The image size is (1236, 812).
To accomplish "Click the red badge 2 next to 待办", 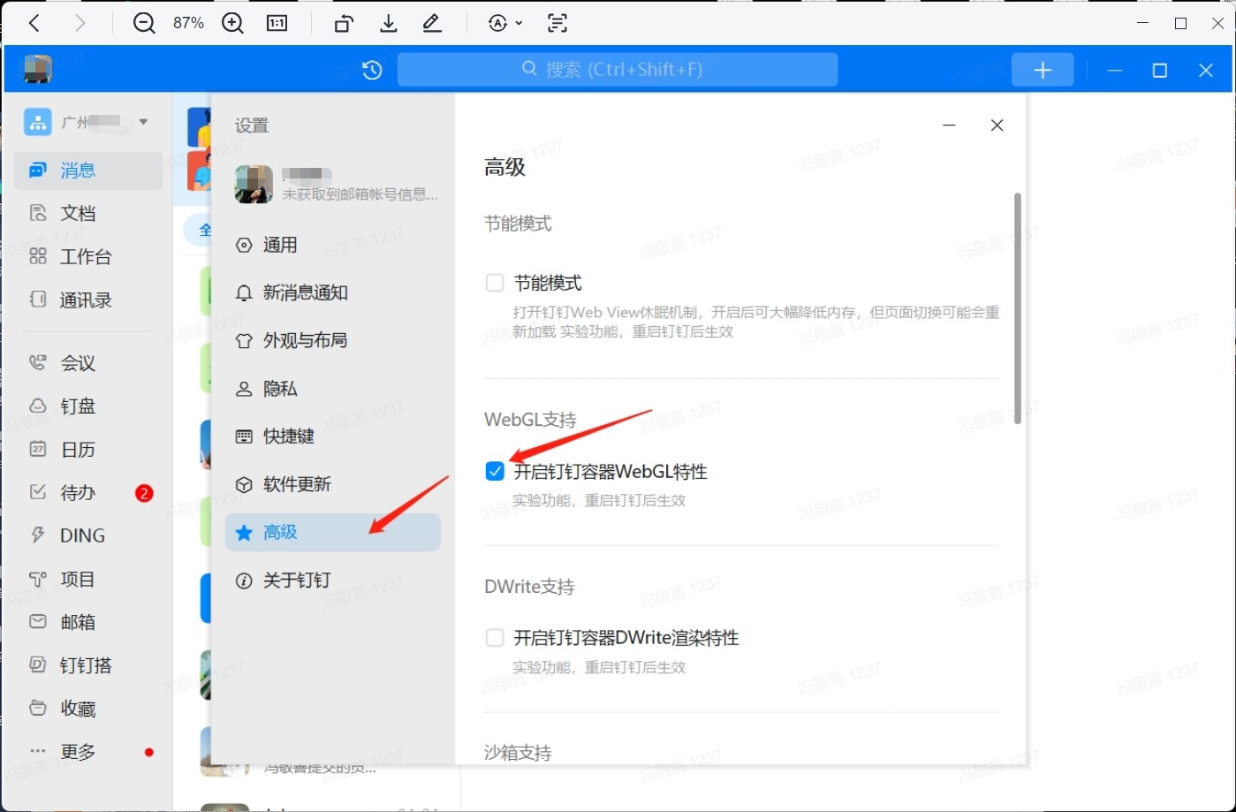I will pos(144,493).
